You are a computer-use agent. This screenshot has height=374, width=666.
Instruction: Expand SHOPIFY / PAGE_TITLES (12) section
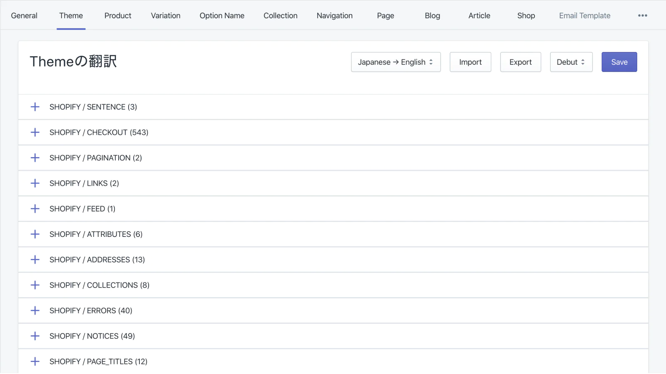coord(35,362)
